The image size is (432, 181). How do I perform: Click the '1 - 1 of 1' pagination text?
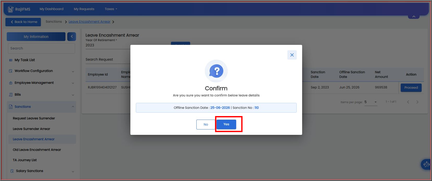391,102
